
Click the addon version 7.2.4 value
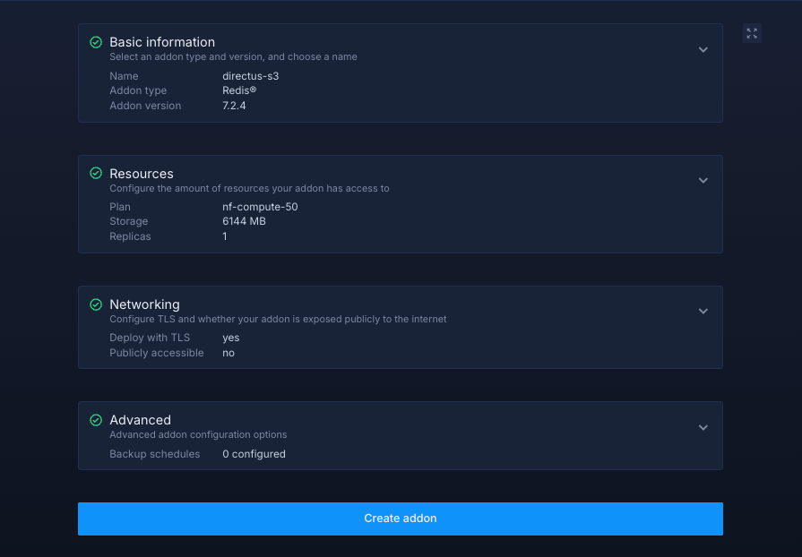click(234, 106)
